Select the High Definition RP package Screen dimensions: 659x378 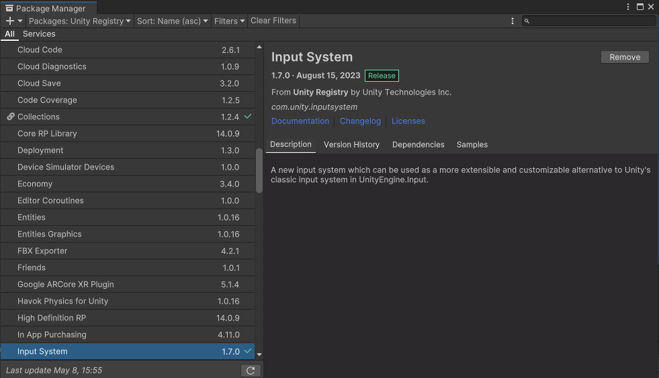click(x=128, y=318)
